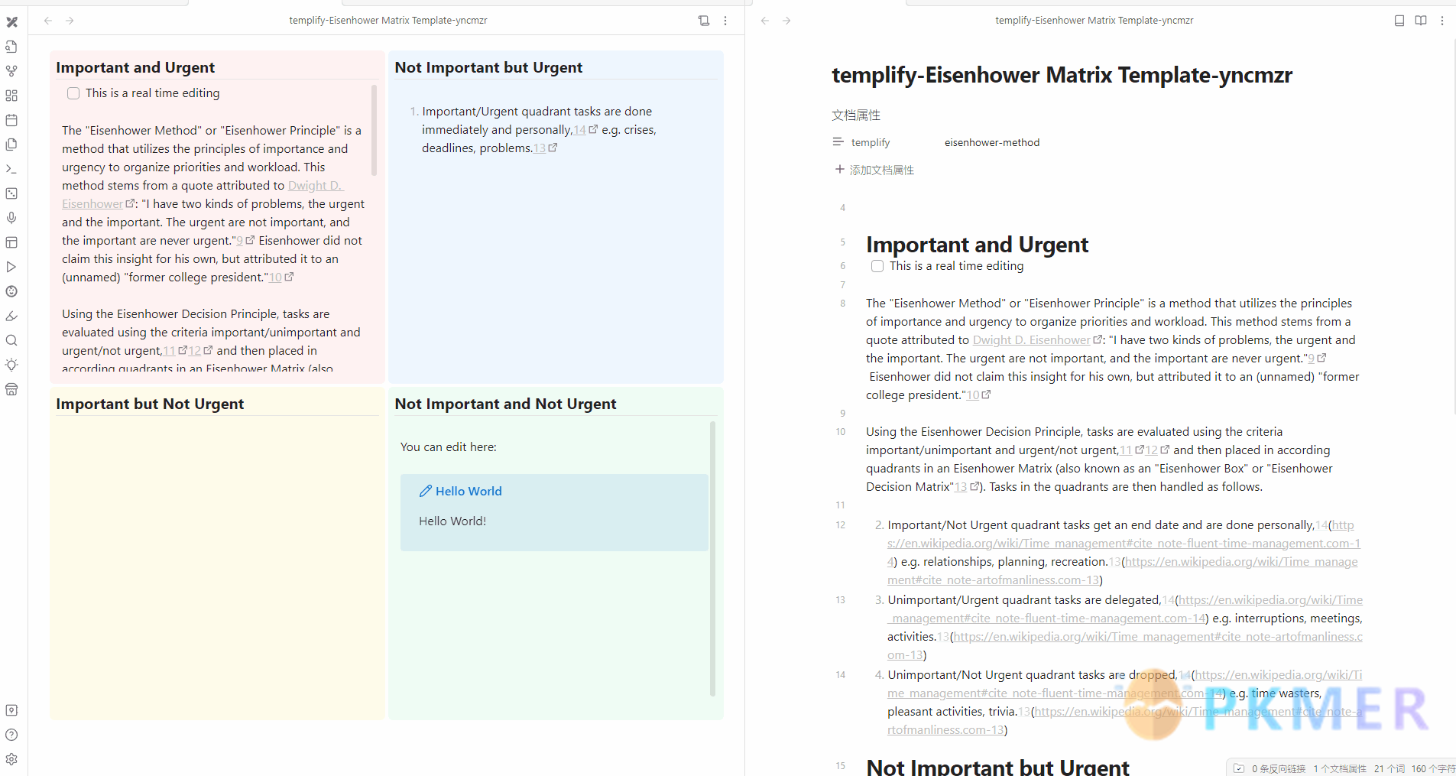
Task: Click the microphone audio recorder icon
Action: [11, 218]
